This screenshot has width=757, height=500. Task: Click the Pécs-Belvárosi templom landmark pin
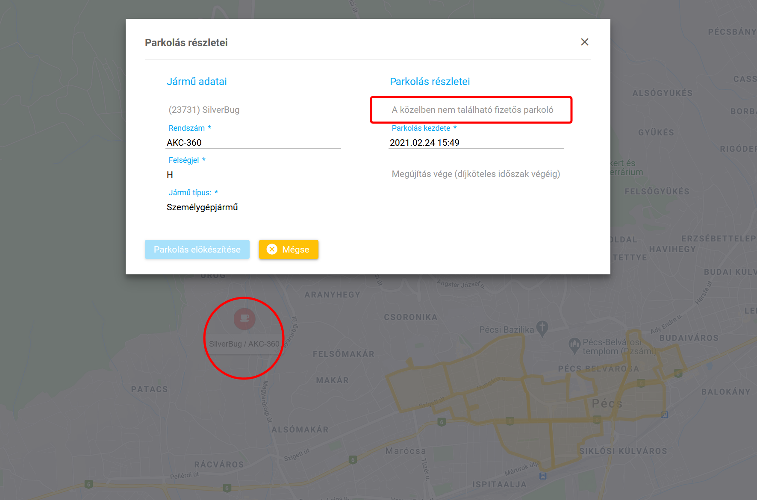(x=574, y=345)
